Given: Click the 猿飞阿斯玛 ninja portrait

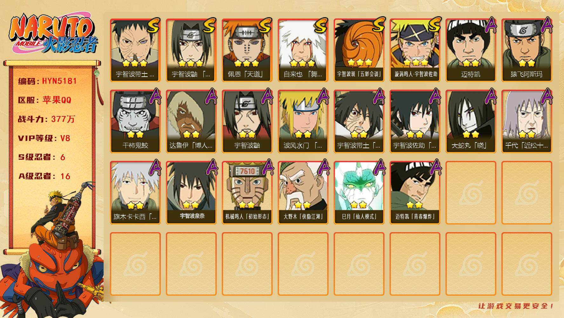Looking at the screenshot, I should point(527,50).
